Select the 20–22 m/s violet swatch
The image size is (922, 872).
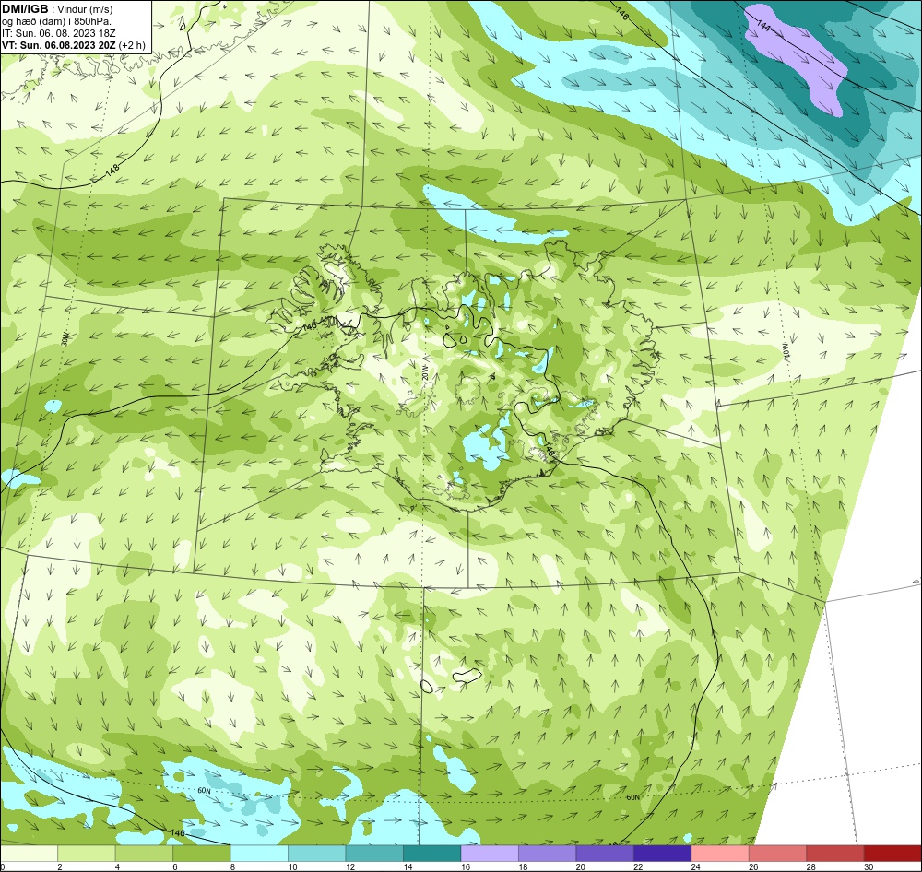pos(605,854)
